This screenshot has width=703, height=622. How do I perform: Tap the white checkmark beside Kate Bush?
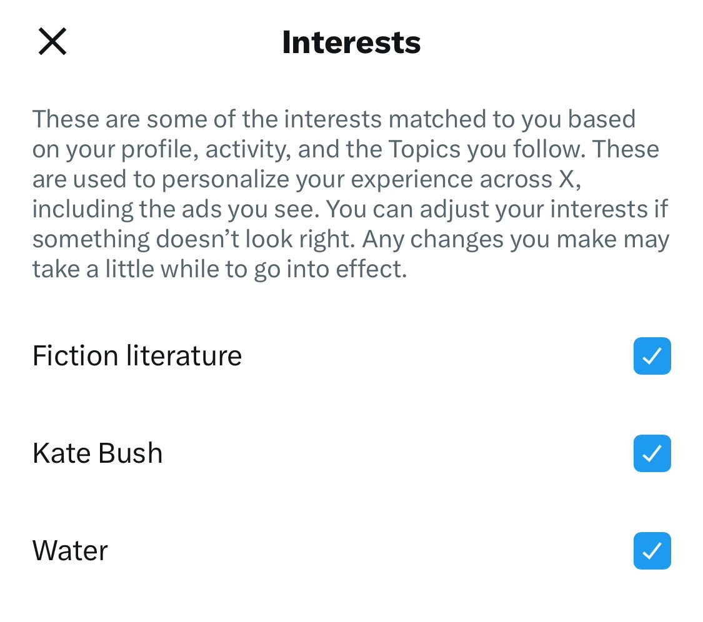click(652, 453)
